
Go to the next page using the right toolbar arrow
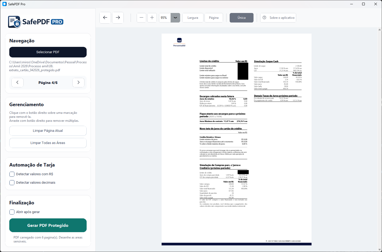pyautogui.click(x=118, y=18)
